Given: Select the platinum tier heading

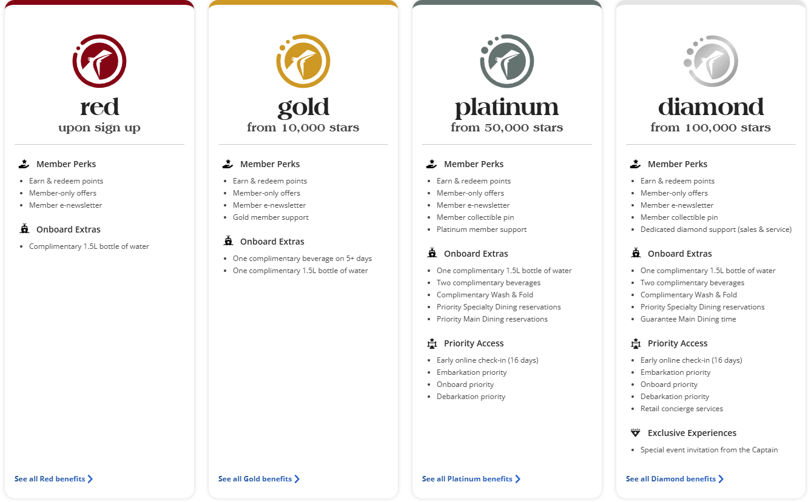Looking at the screenshot, I should (506, 108).
